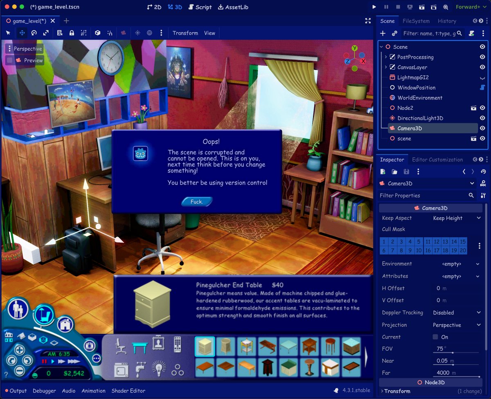Viewport: 491px width, 399px height.
Task: Click the group selected nodes icon
Action: tap(83, 33)
